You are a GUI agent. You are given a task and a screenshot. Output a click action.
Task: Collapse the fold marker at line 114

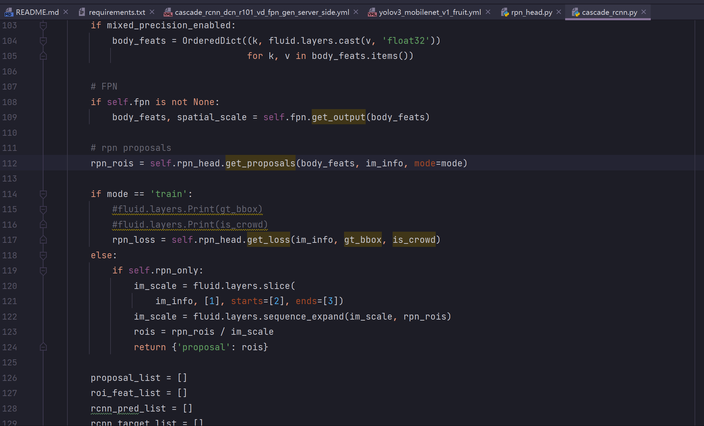pyautogui.click(x=43, y=194)
